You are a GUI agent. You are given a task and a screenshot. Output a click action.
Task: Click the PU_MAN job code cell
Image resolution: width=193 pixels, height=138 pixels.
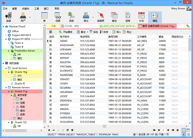click(x=148, y=101)
